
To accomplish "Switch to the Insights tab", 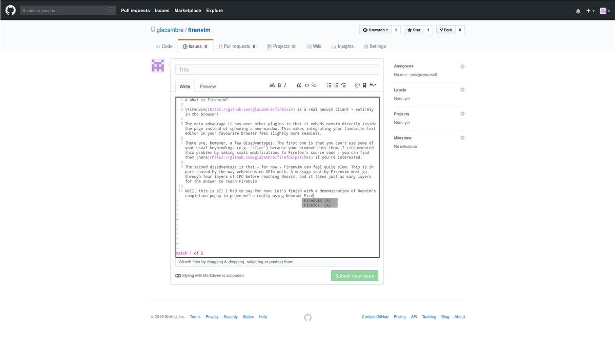I will 342,47.
